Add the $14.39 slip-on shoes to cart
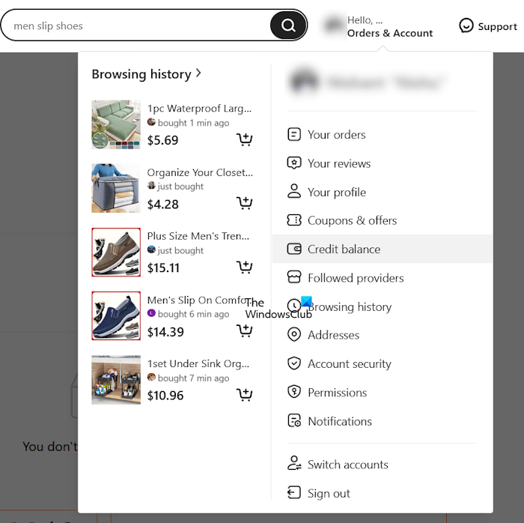Screen dimensions: 524x523 (x=244, y=332)
